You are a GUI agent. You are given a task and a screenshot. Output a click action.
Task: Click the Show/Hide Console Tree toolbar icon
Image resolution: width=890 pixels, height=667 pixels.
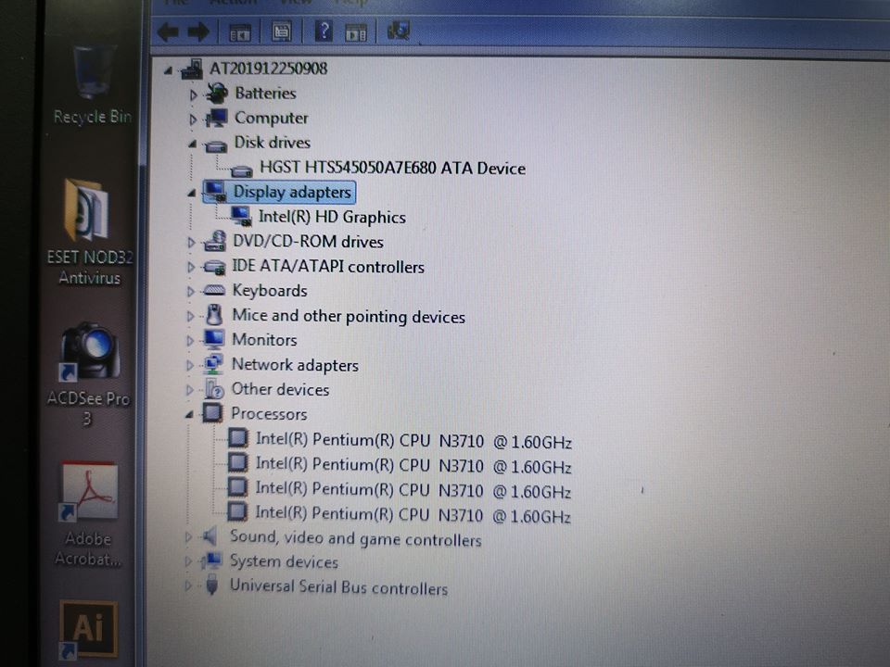point(239,32)
